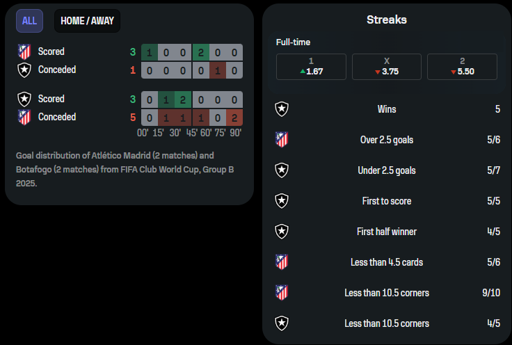Screen dimensions: 512x345
Task: Switch to the HOME / AWAY tab
Action: click(87, 21)
